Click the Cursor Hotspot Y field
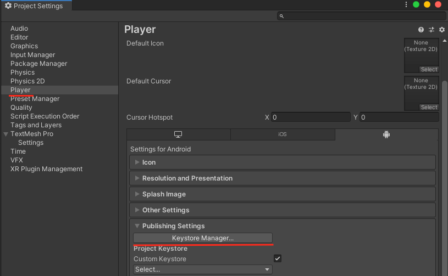448x276 pixels. [399, 117]
